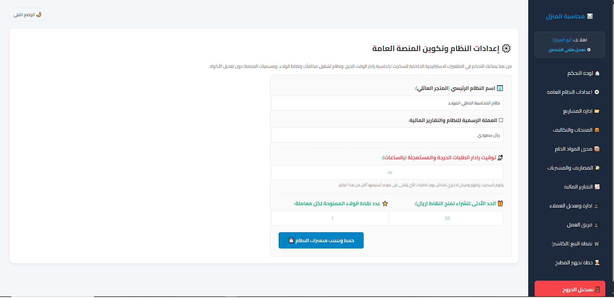Click the radar satellite icon beside توقيت رادار
Viewport: 614px width, 298px height.
pyautogui.click(x=500, y=158)
